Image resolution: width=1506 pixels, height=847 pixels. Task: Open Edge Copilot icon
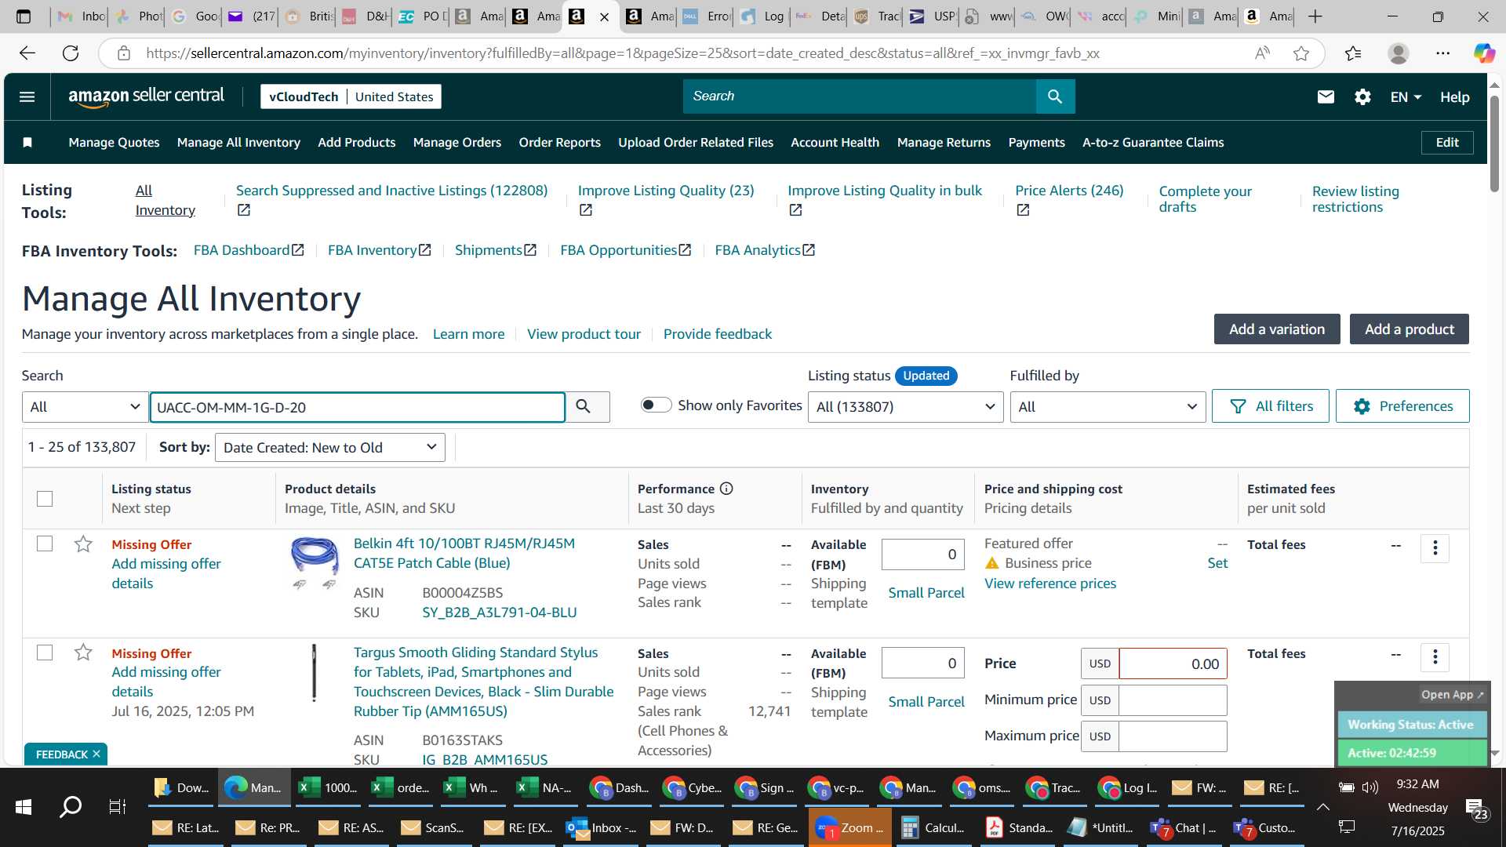1483,53
